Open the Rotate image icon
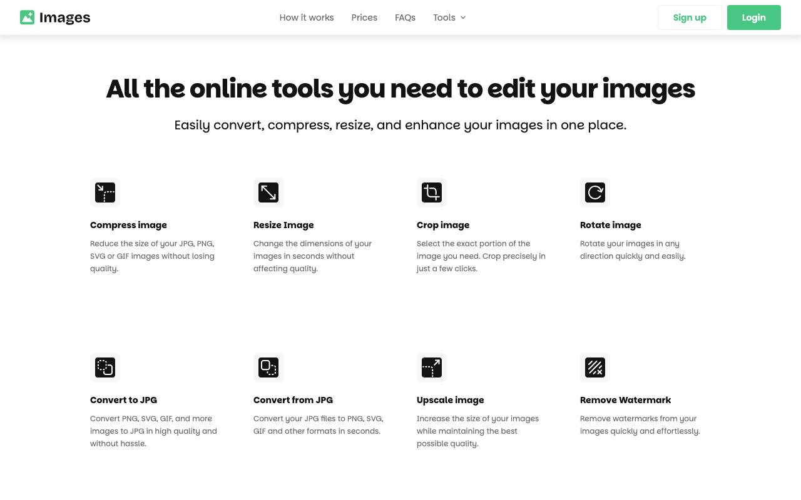Screen dimensions: 801x500 595,192
